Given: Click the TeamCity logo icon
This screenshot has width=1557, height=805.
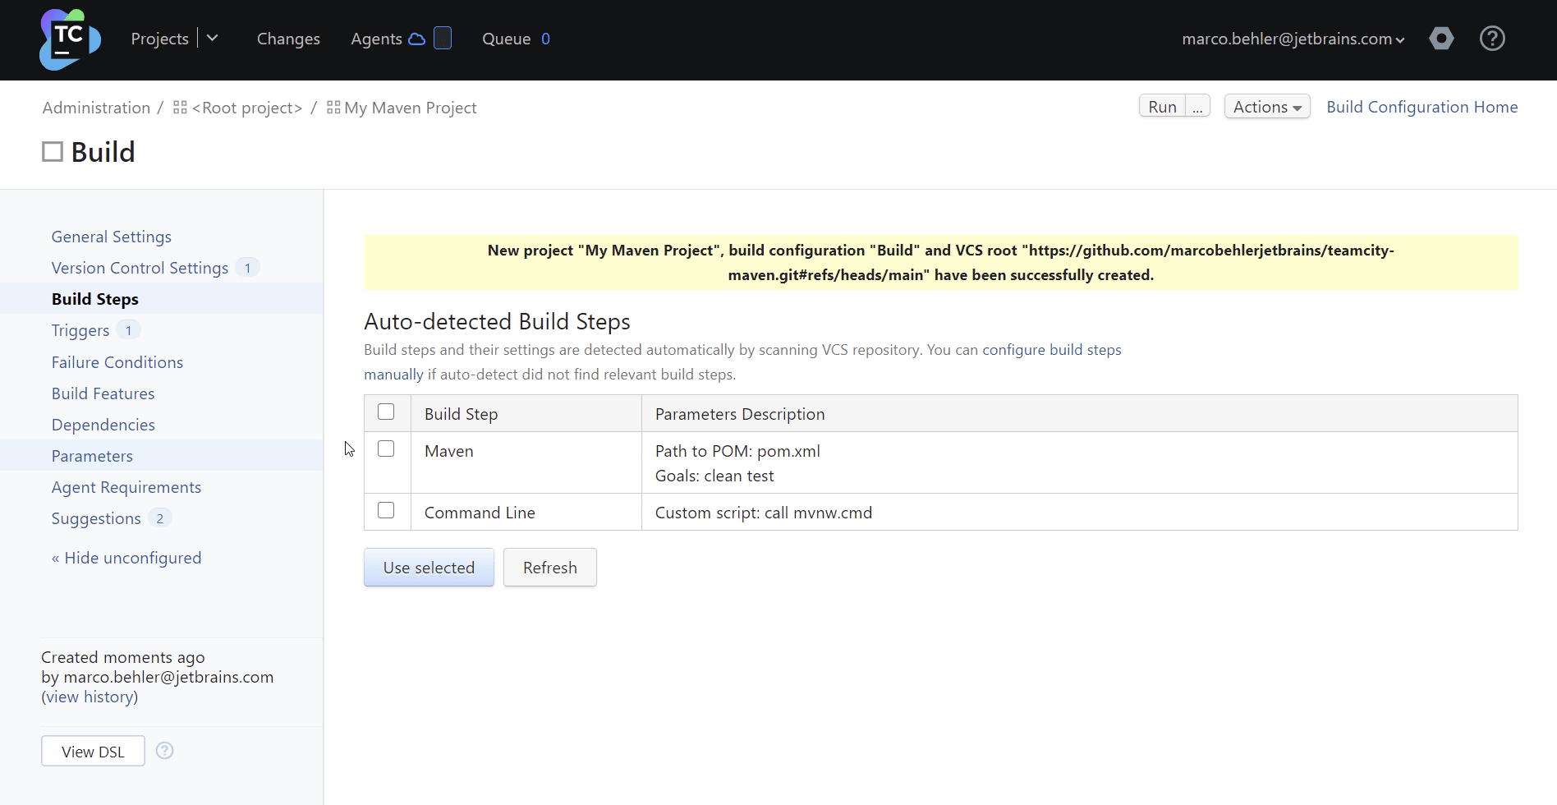Looking at the screenshot, I should tap(70, 39).
